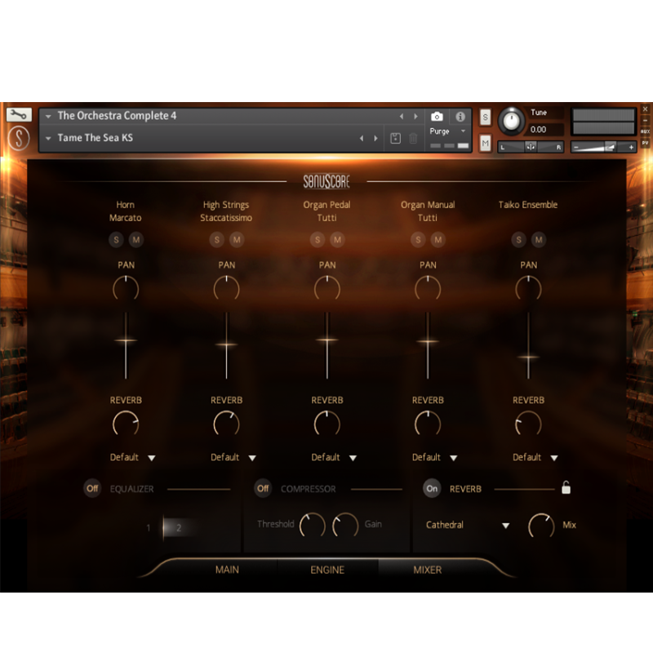Viewport: 653px width, 653px height.
Task: Open Horn Marcato Default reverb dropdown
Action: [132, 457]
